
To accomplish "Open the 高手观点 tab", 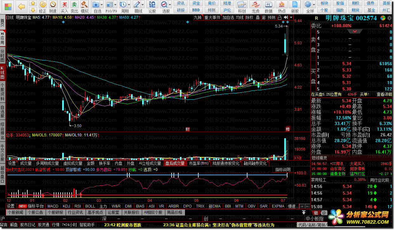I will pyautogui.click(x=95, y=212).
